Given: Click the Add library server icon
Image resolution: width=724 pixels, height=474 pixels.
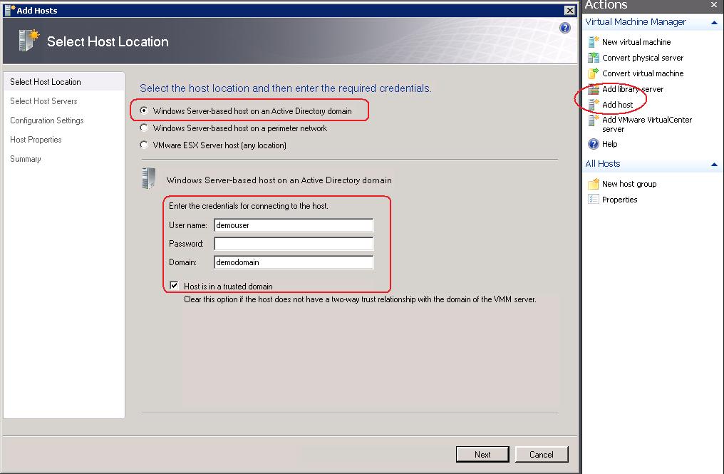Looking at the screenshot, I should click(x=594, y=89).
